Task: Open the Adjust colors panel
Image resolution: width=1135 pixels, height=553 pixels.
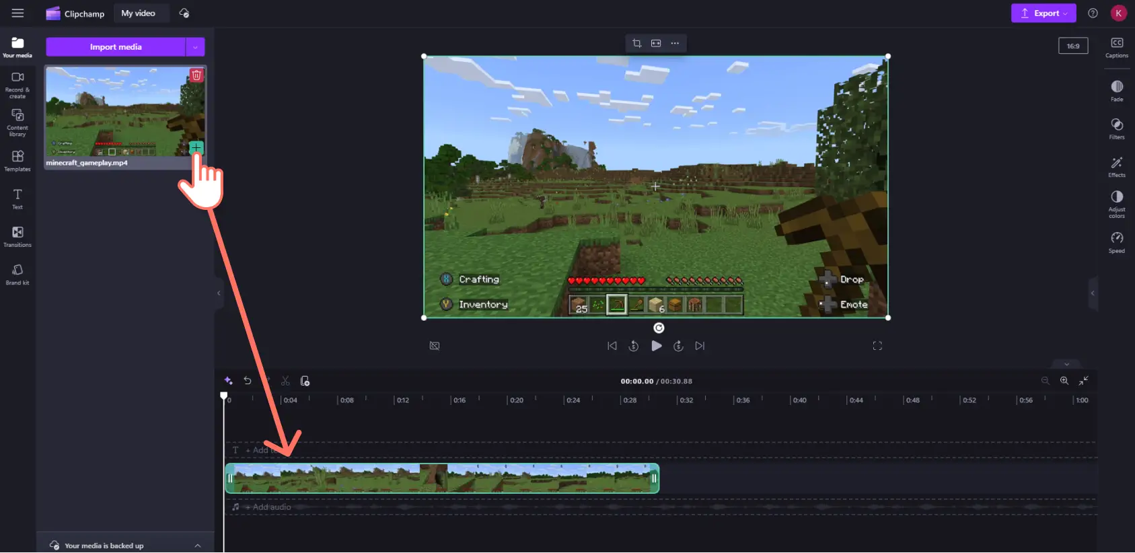Action: pyautogui.click(x=1117, y=204)
